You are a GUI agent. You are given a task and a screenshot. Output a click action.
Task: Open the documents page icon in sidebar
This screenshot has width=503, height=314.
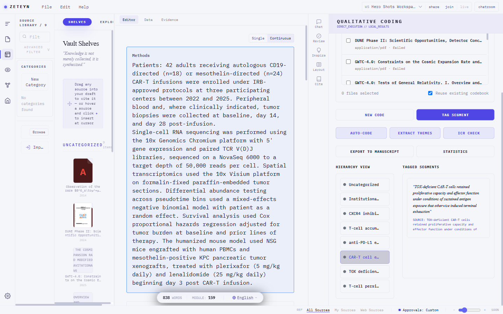pyautogui.click(x=7, y=39)
